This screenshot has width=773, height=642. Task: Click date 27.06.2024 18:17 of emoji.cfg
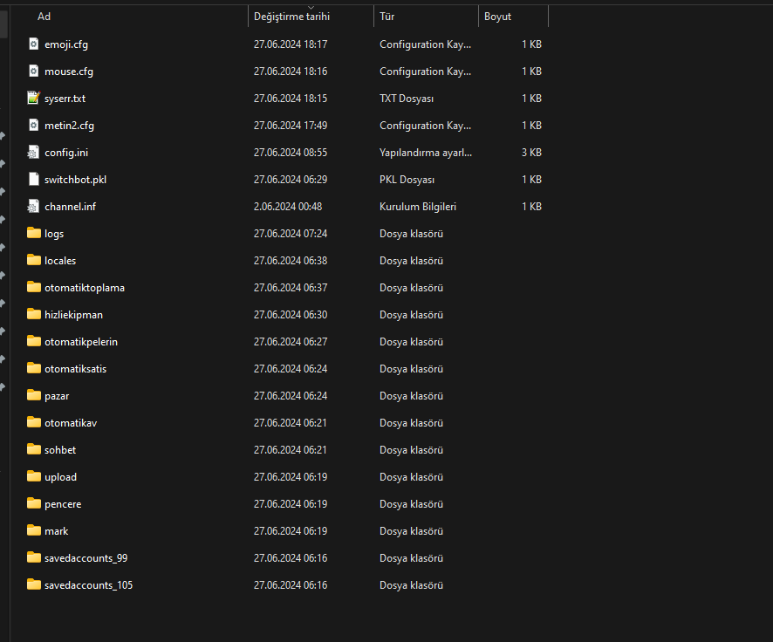click(291, 44)
